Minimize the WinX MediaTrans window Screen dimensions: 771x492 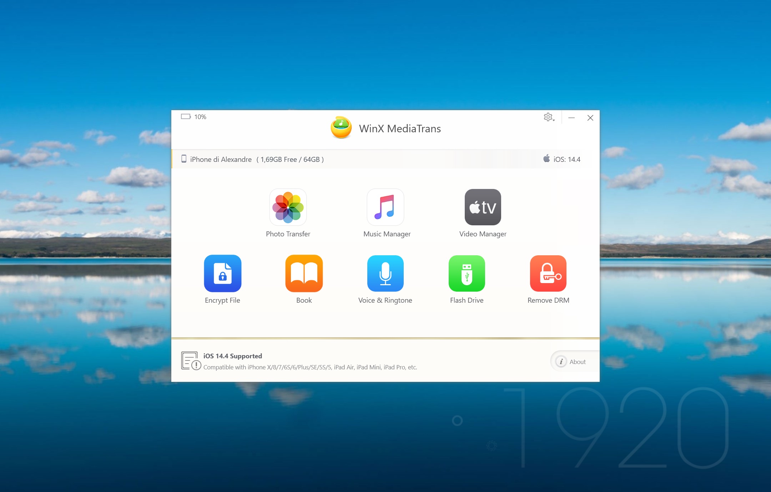(x=571, y=118)
